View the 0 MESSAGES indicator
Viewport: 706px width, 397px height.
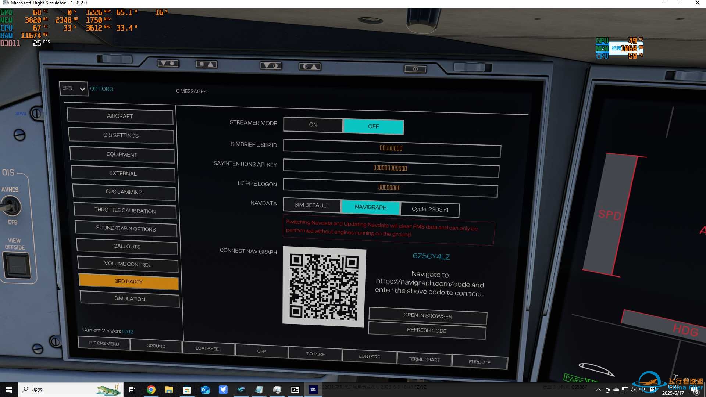coord(191,91)
